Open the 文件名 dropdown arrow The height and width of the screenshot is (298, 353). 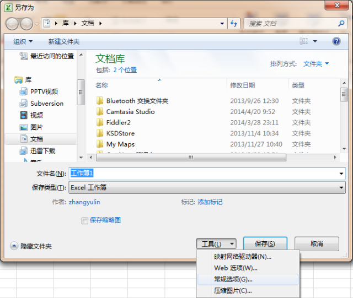pos(341,174)
